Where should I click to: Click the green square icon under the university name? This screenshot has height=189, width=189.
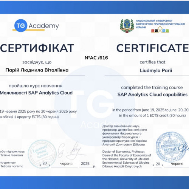point(167,31)
